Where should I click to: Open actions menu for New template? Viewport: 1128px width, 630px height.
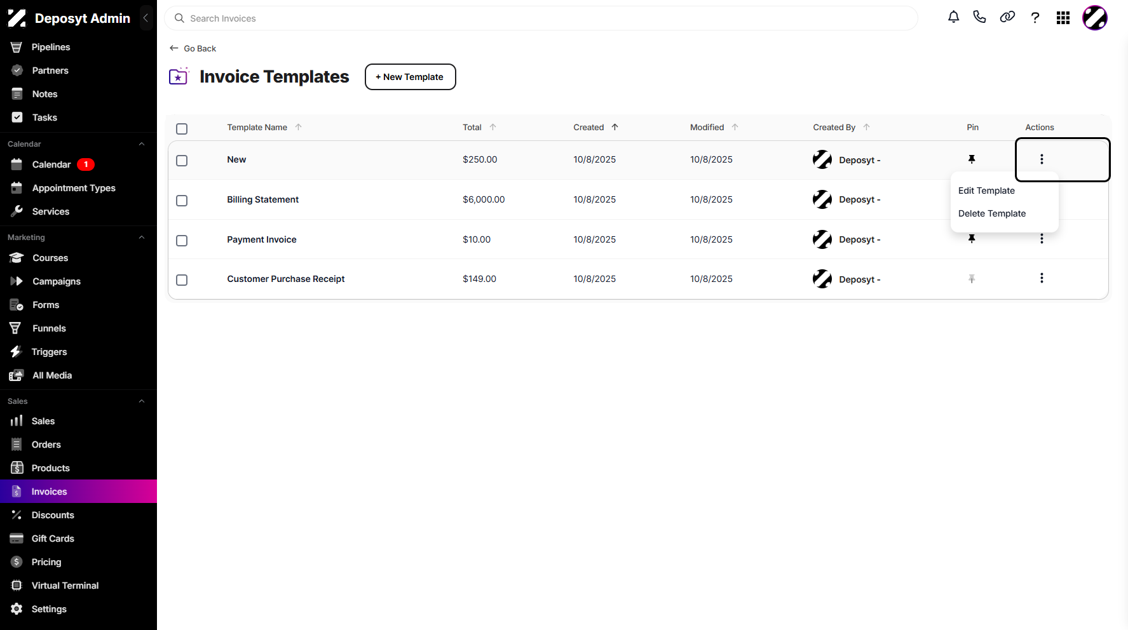(1042, 159)
